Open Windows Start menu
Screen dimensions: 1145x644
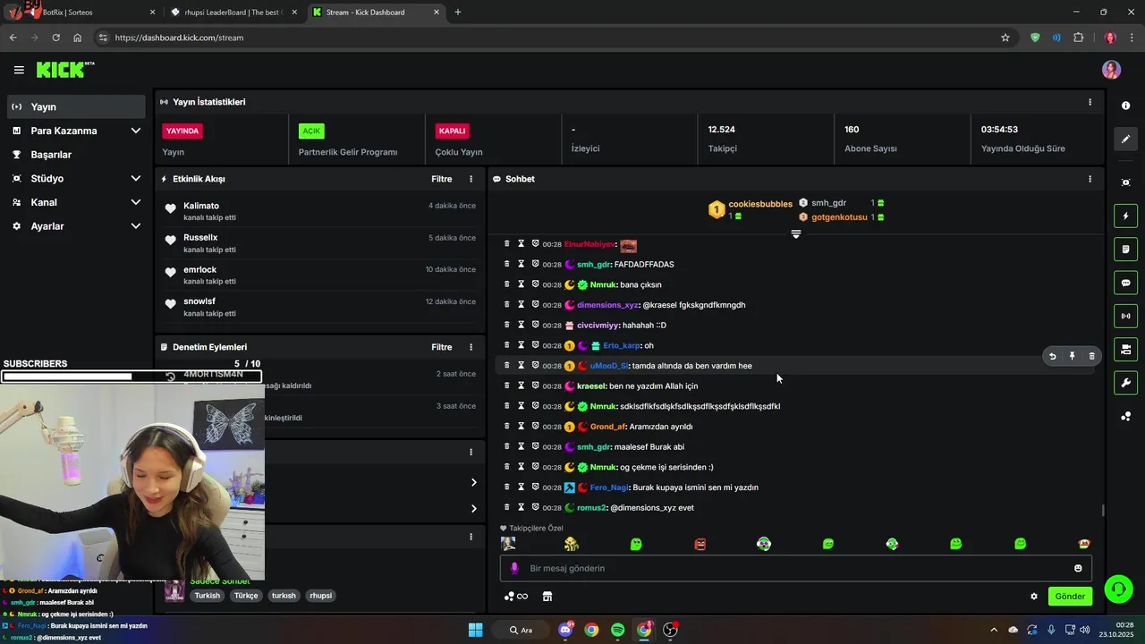pos(476,630)
